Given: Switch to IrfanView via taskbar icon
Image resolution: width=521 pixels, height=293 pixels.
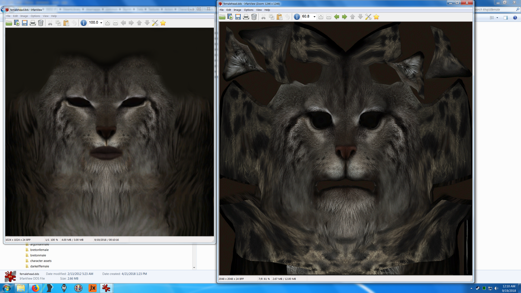Looking at the screenshot, I should [x=106, y=288].
